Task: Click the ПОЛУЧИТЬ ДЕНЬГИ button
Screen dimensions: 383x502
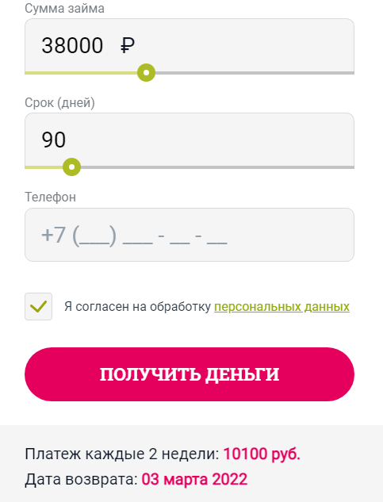Action: click(190, 374)
